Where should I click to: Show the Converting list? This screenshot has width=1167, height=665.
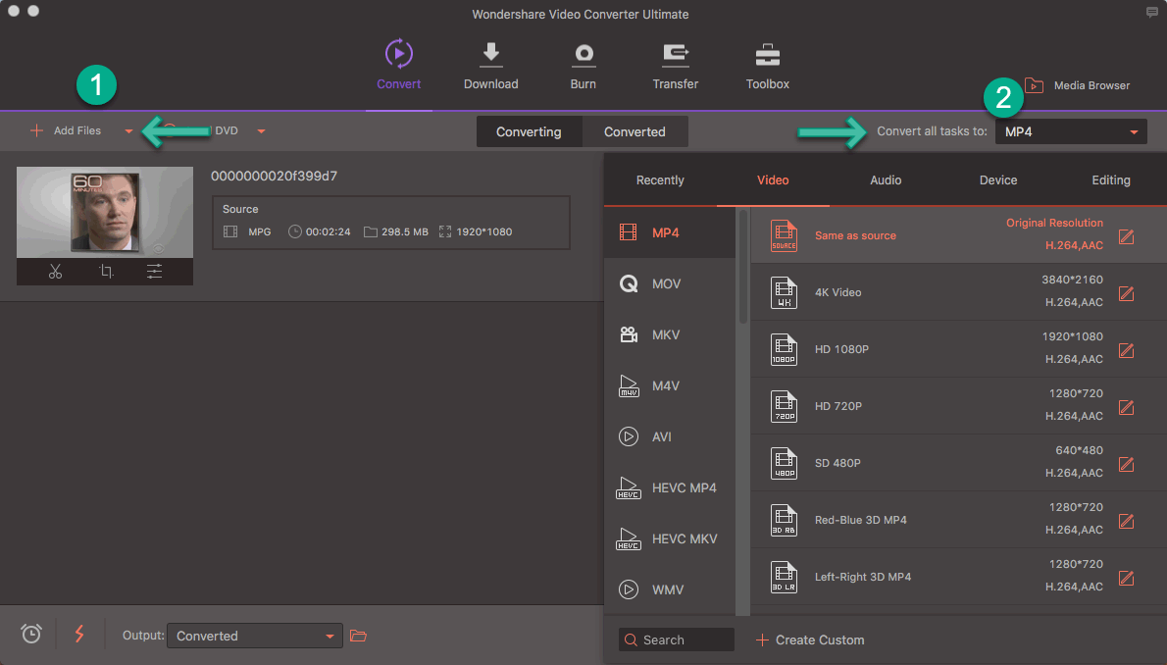click(530, 131)
